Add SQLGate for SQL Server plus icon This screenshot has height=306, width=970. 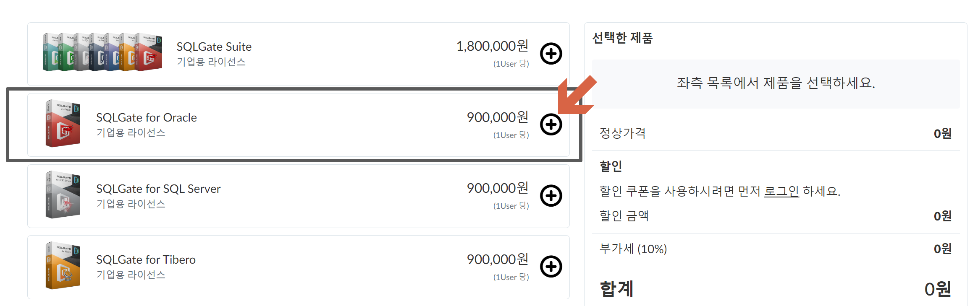click(551, 196)
